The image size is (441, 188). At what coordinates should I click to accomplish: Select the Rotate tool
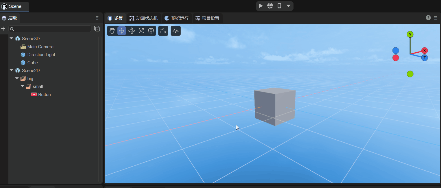[132, 31]
